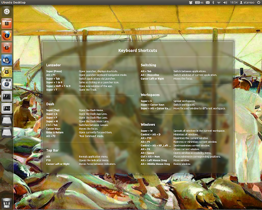The width and height of the screenshot is (262, 210).
Task: Open the launcher icon numbered 8
Action: (x=7, y=108)
